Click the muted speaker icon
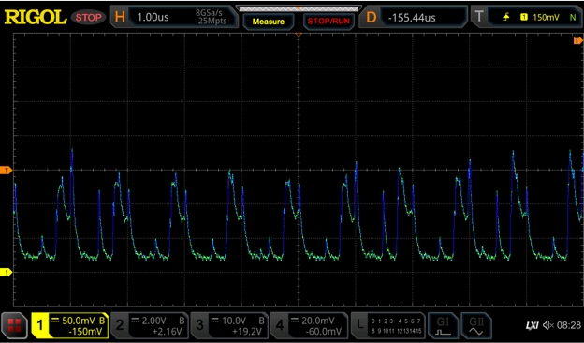This screenshot has width=584, height=343. point(547,325)
